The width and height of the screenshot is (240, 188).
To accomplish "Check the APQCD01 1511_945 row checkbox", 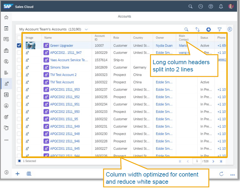I will (19, 148).
